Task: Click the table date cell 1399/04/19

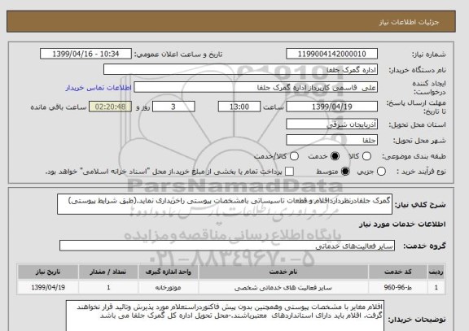Action: 48,287
